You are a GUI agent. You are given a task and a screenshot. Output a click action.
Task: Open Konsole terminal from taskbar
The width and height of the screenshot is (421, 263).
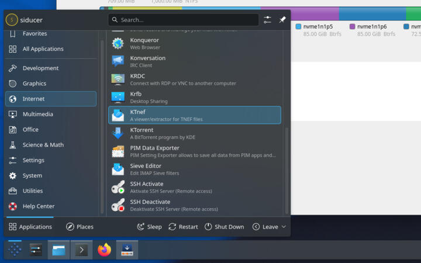(x=82, y=250)
